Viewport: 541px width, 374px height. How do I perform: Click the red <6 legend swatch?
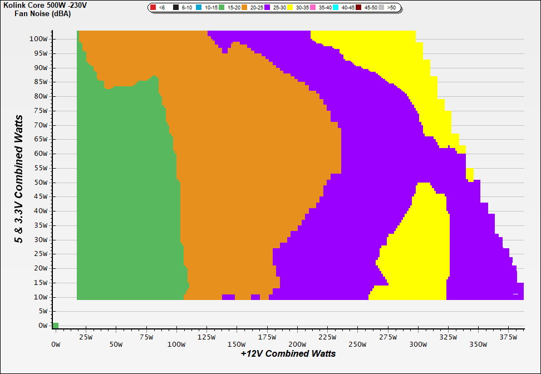[154, 8]
